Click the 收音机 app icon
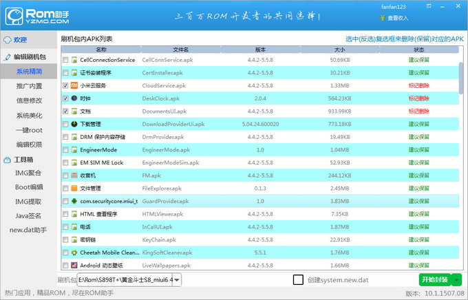 point(74,175)
